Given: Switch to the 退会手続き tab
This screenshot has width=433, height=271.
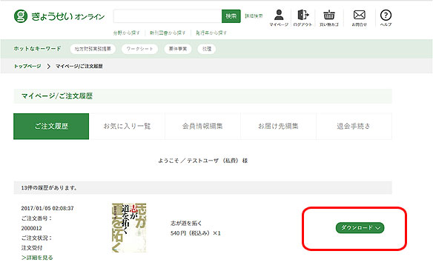Looking at the screenshot, I should point(354,127).
